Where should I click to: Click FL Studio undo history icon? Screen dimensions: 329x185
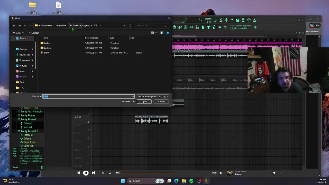pyautogui.click(x=215, y=20)
